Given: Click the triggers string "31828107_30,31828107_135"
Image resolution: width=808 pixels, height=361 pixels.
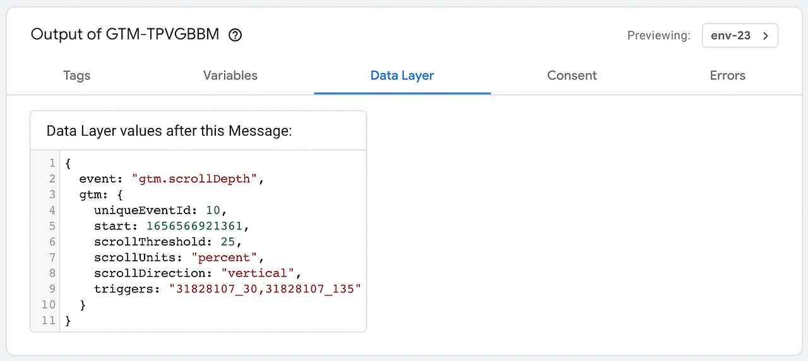Looking at the screenshot, I should [264, 289].
